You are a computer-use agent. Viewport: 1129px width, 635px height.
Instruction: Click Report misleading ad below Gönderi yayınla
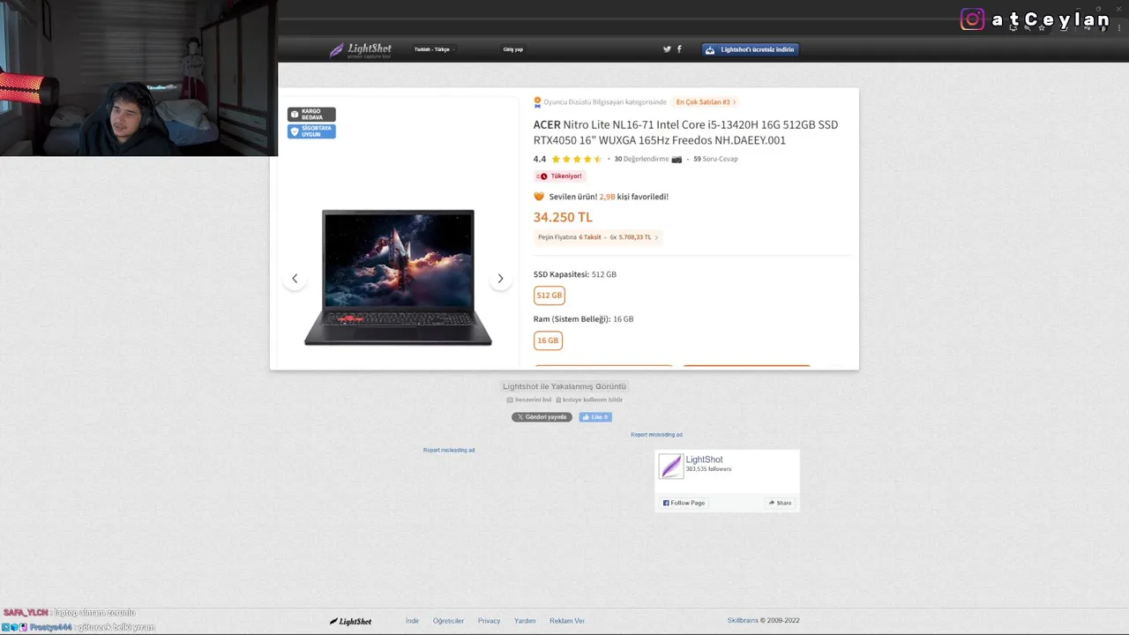449,451
